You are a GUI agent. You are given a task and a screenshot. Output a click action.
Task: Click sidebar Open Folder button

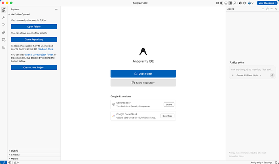[34, 27]
